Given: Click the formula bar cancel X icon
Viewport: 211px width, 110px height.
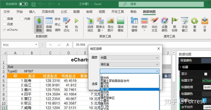Looking at the screenshot, I should pos(50,45).
